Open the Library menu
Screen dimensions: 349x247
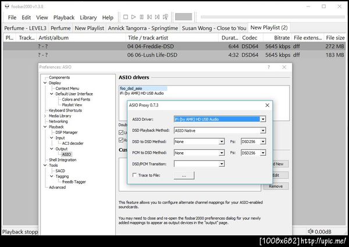(88, 17)
